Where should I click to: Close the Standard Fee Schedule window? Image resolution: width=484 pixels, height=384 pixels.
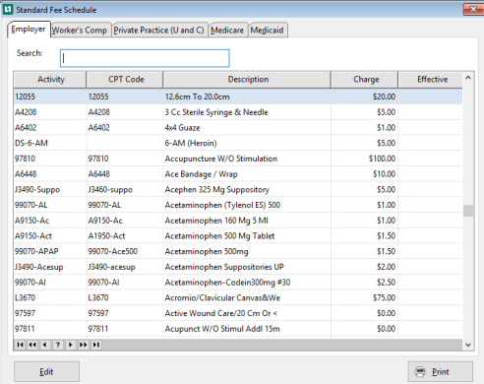tap(473, 10)
